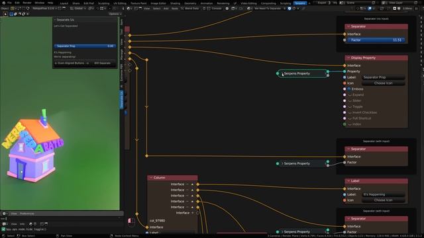The image size is (424, 238).
Task: Collapse the Separate Us panel
Action: pos(55,20)
